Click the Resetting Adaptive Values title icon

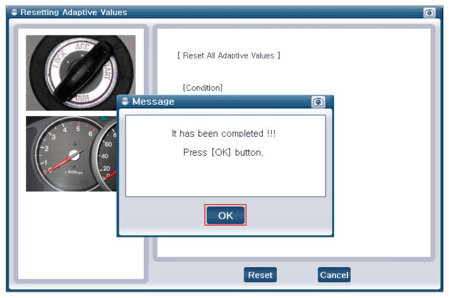coord(15,13)
